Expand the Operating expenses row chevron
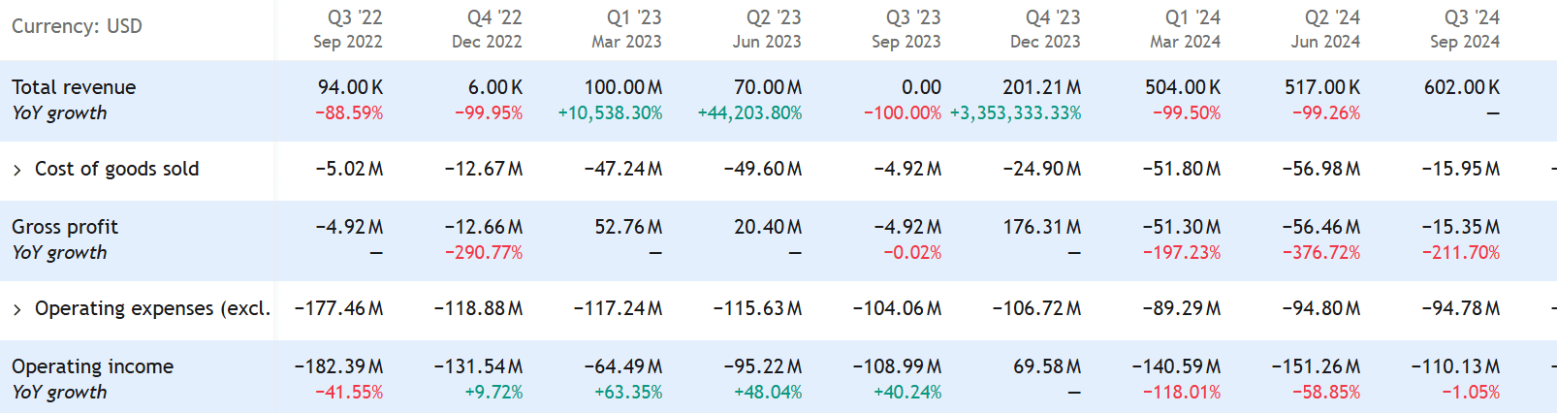Screen dimensions: 1557x413 17,310
